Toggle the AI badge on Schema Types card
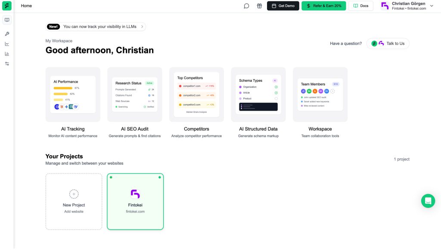 click(x=275, y=80)
